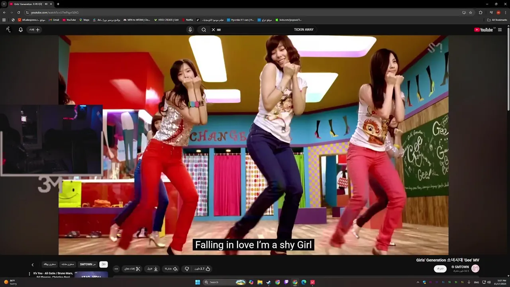The height and width of the screenshot is (287, 510).
Task: Download the video with the download button
Action: click(x=153, y=269)
